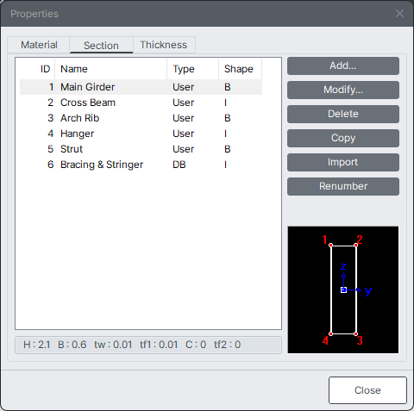This screenshot has height=411, width=414.
Task: Click the Add... button
Action: tap(343, 65)
